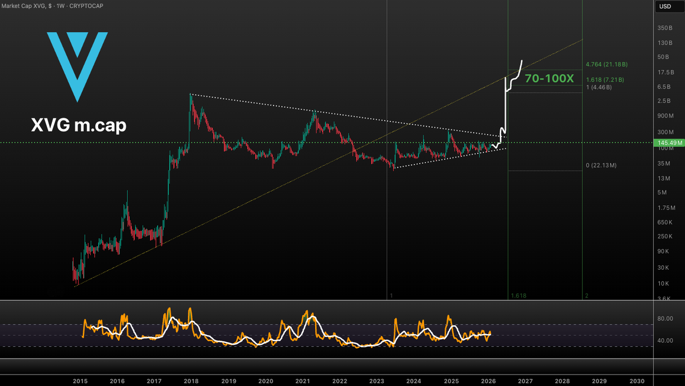Click the 30K price axis label
Viewport: 685px width, 386px height.
(x=663, y=267)
